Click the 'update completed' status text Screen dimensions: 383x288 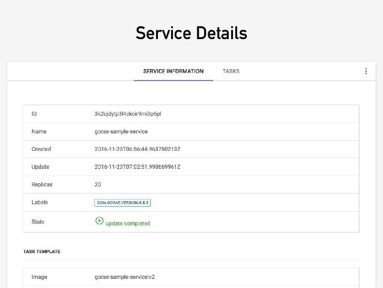(128, 223)
